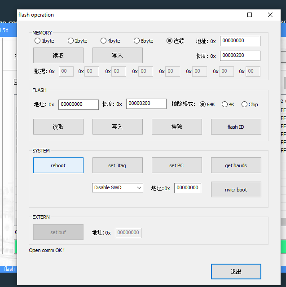The height and width of the screenshot is (287, 286).
Task: Click the 退出 exit button
Action: click(x=236, y=271)
